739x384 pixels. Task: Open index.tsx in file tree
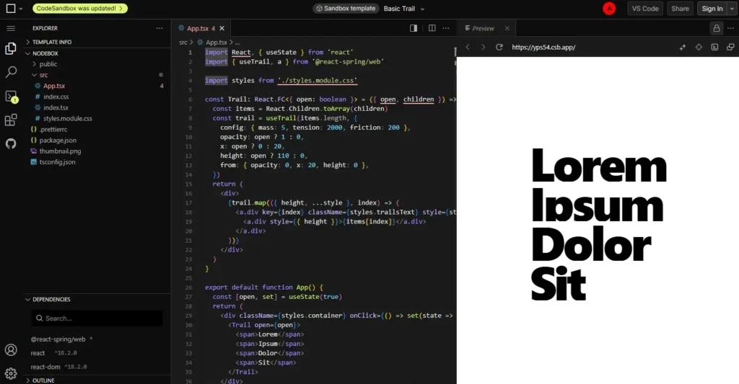coord(56,107)
